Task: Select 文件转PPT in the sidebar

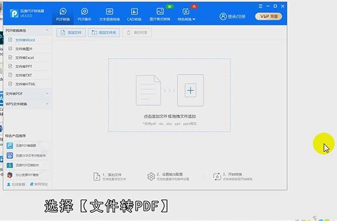Action: click(28, 66)
